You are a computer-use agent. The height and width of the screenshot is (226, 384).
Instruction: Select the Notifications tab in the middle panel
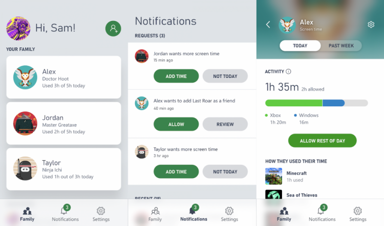[193, 213]
